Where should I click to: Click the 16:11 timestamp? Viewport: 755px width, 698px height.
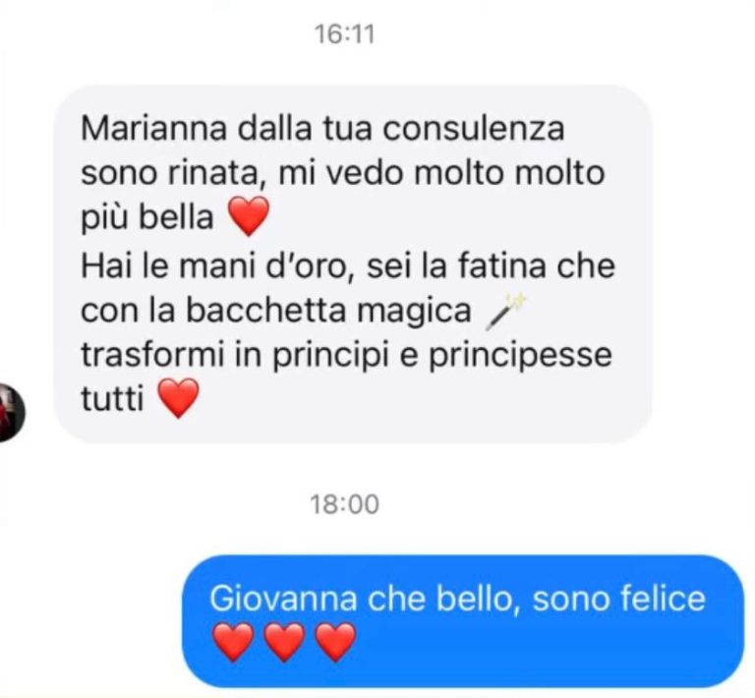tap(344, 34)
